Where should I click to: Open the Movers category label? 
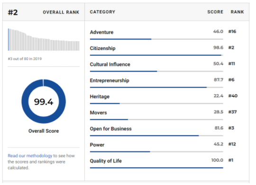pyautogui.click(x=98, y=113)
